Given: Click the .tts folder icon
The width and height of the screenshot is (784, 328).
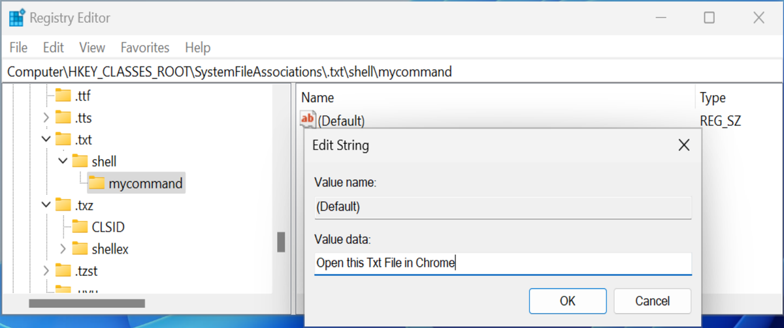Looking at the screenshot, I should click(x=63, y=118).
